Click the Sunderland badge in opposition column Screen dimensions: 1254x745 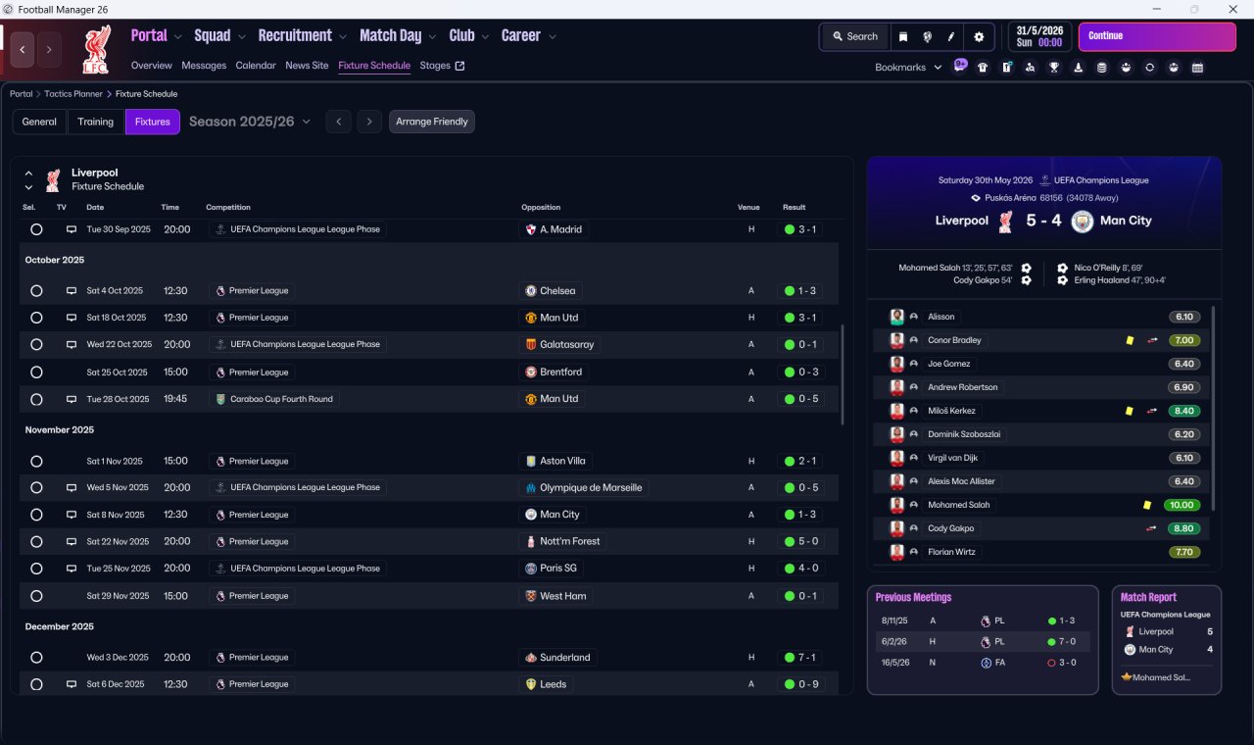(531, 658)
